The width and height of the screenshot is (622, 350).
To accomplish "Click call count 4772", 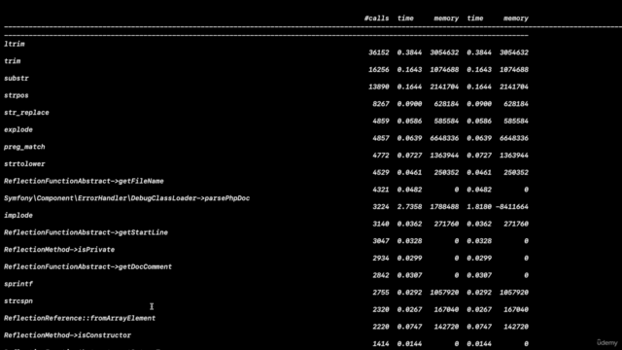I will (x=381, y=156).
